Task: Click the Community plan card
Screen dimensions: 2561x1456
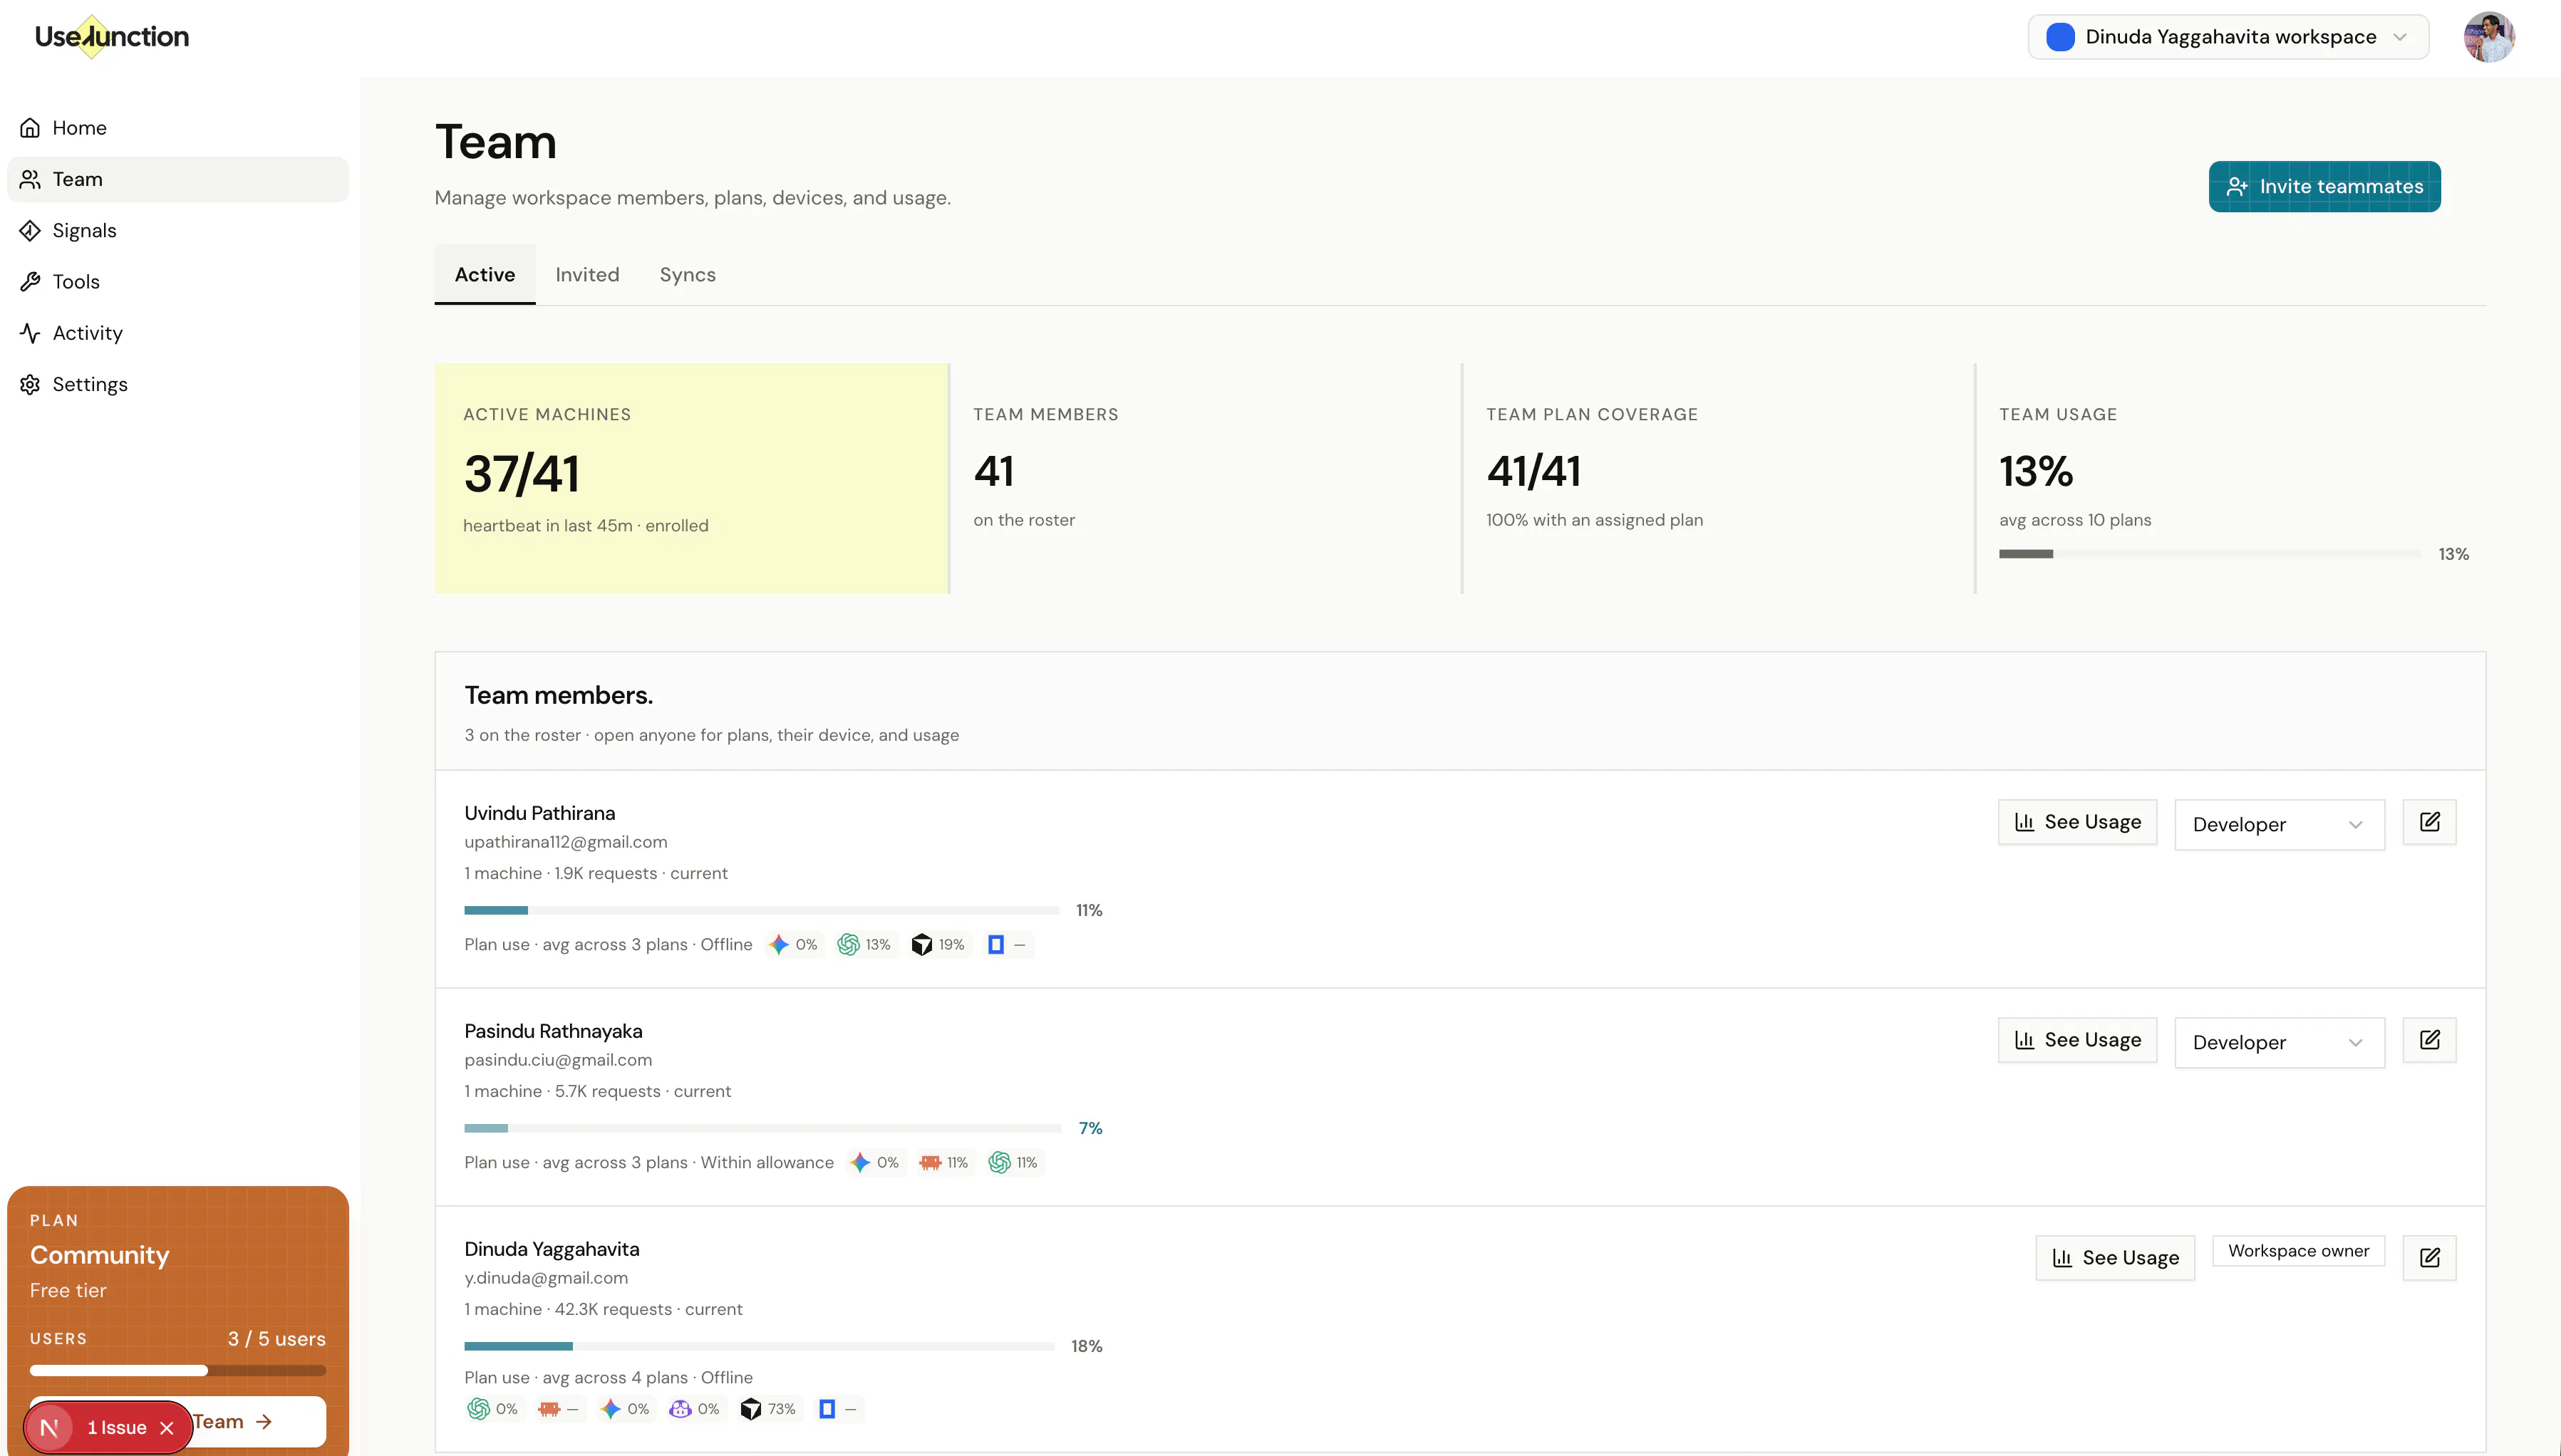Action: (178, 1320)
